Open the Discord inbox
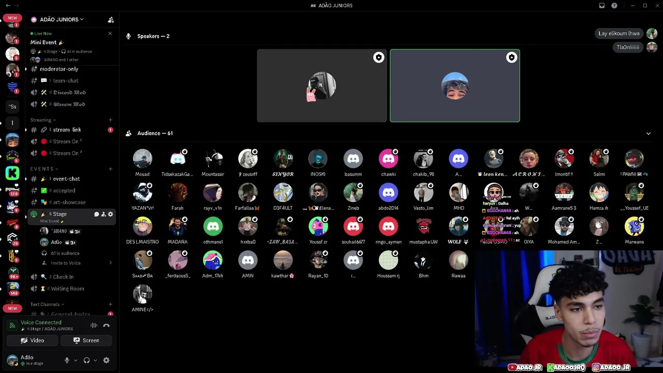 click(602, 6)
